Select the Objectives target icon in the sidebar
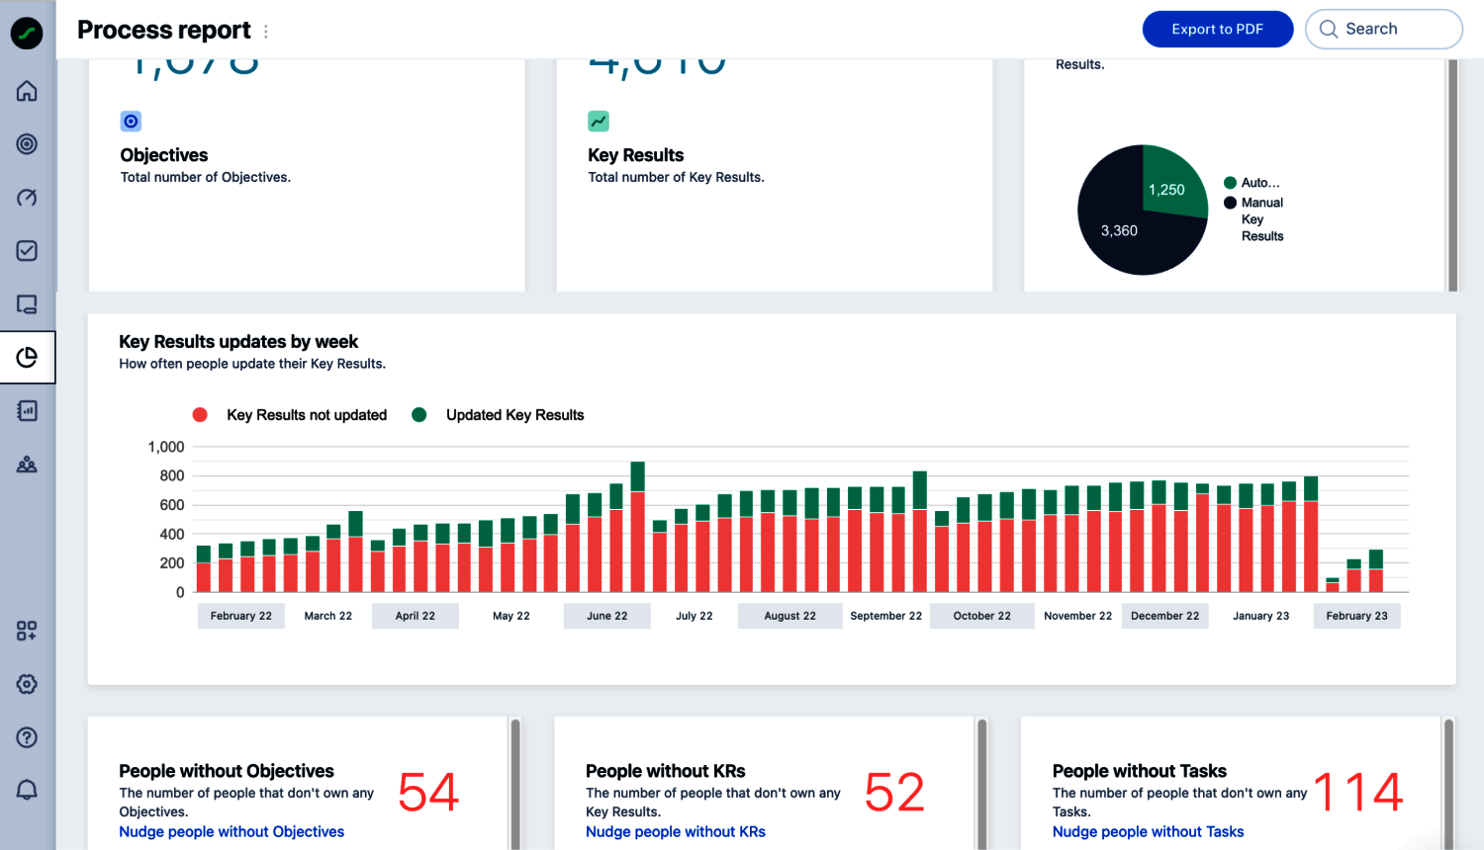 coord(27,144)
